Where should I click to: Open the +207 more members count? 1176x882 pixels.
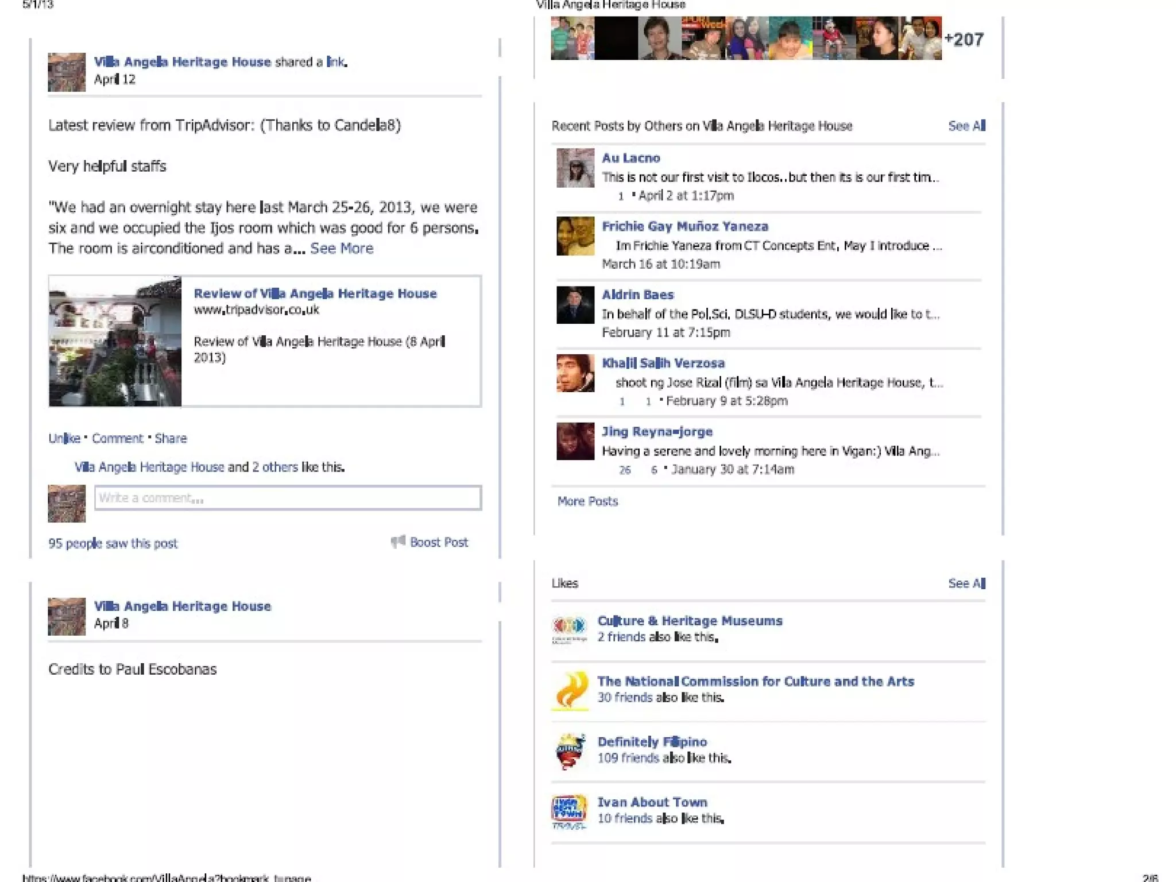[964, 39]
